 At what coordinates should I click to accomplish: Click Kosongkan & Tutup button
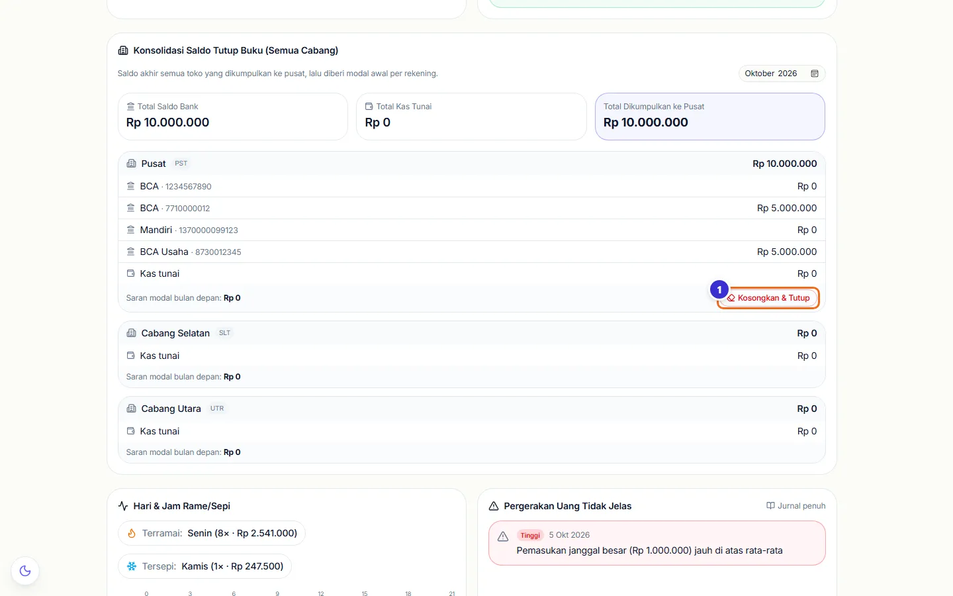point(768,298)
